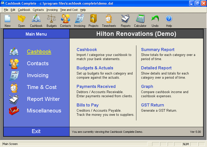The height and width of the screenshot is (147, 207).
Task: Open Bills to Pay link
Action: 87,105
